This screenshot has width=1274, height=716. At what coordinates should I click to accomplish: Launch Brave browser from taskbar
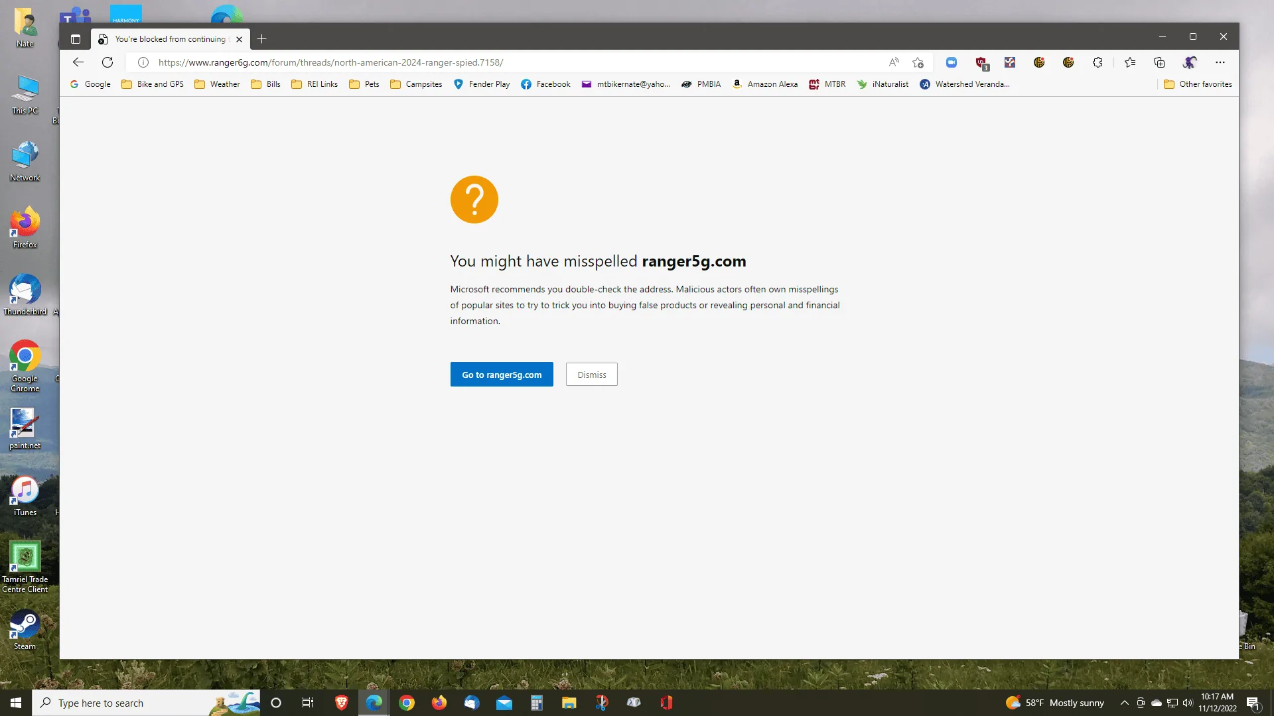342,703
